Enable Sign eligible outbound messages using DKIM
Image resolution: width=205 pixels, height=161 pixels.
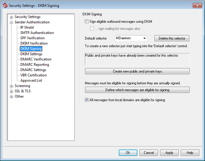coord(87,22)
